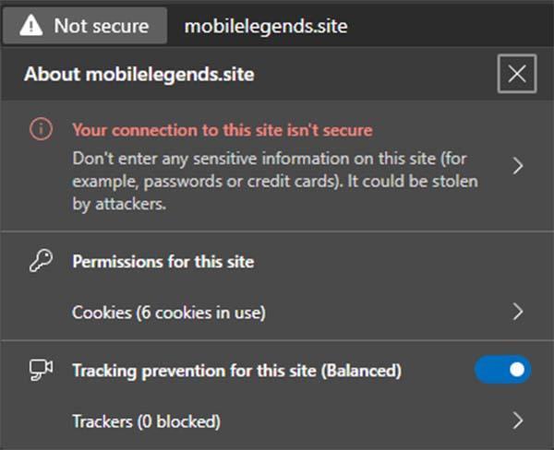Click the tracking prevention camera icon

tap(41, 370)
